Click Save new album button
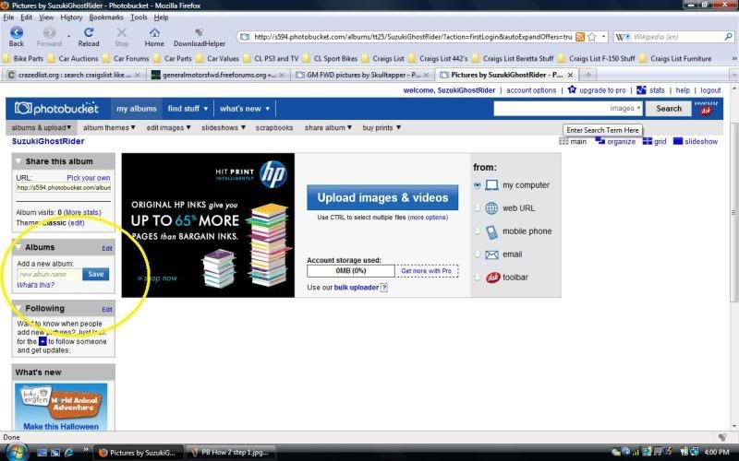 point(96,274)
